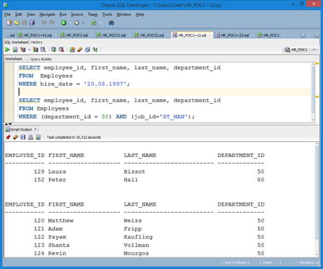Click the Unshared SQL Worksheet icon

tap(72, 50)
